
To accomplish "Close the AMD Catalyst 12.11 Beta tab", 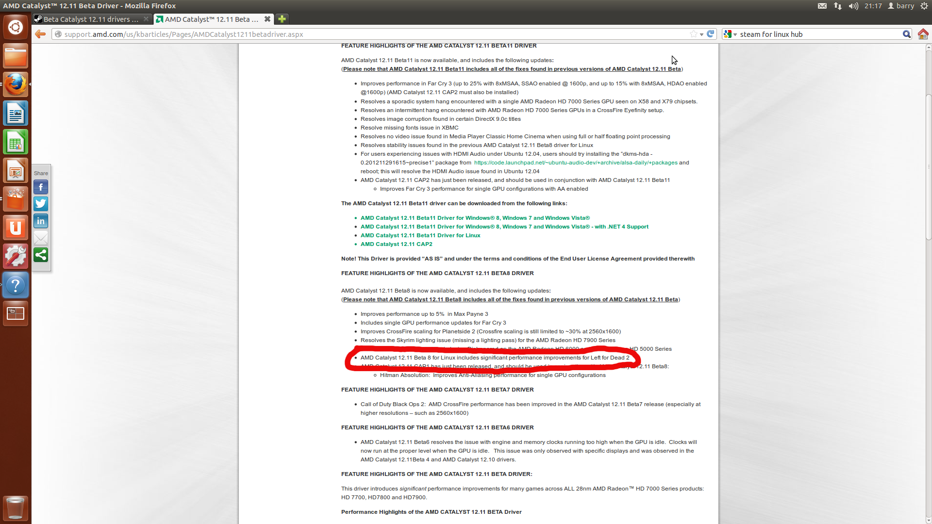I will (267, 19).
